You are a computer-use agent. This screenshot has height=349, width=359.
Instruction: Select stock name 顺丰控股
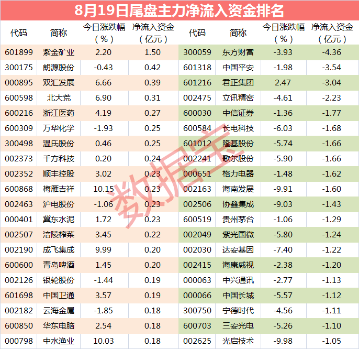pyautogui.click(x=59, y=174)
